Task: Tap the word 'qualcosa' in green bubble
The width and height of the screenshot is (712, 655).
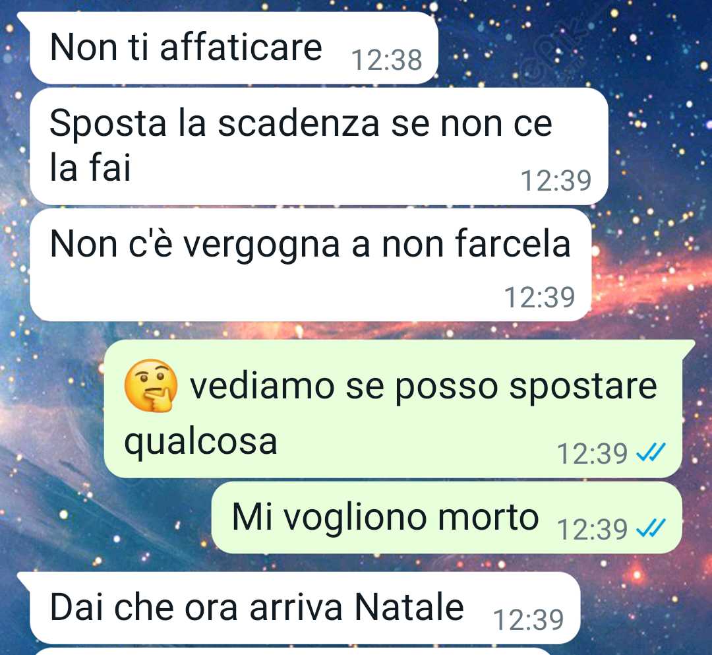Action: coord(200,441)
